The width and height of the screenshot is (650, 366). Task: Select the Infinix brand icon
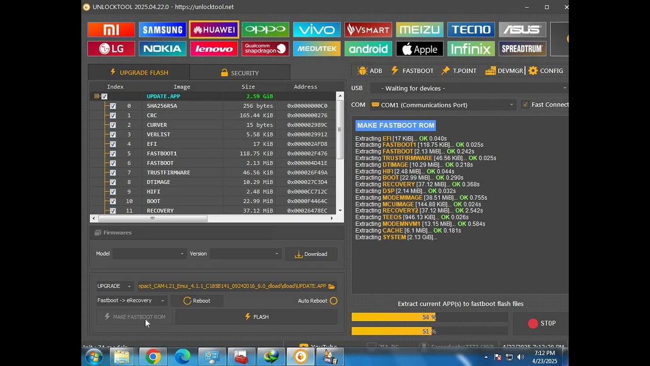[x=471, y=49]
